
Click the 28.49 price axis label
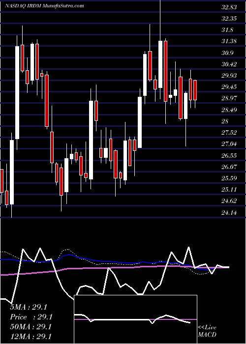tap(229, 110)
